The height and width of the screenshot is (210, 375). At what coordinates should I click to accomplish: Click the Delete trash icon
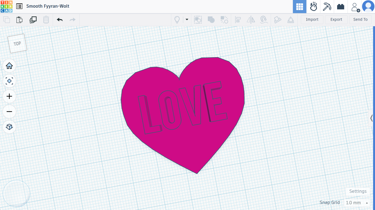tap(46, 20)
